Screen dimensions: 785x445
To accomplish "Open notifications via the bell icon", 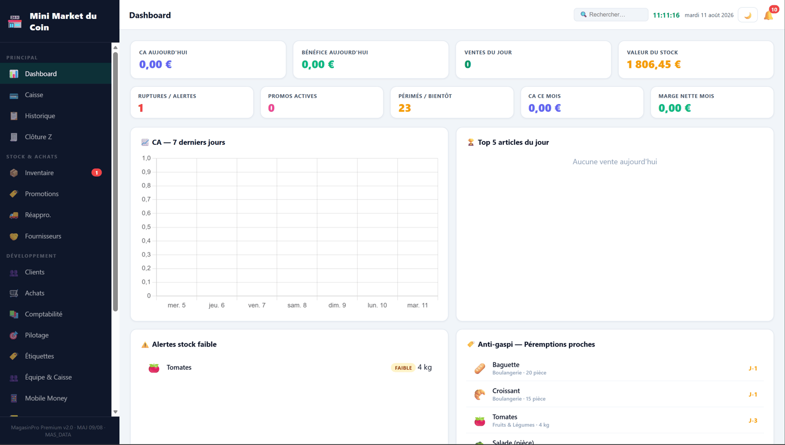I will click(768, 15).
